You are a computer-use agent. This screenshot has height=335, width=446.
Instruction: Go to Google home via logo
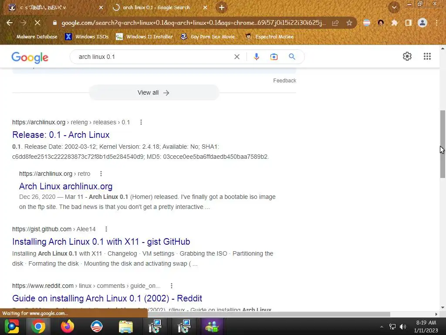(x=30, y=58)
